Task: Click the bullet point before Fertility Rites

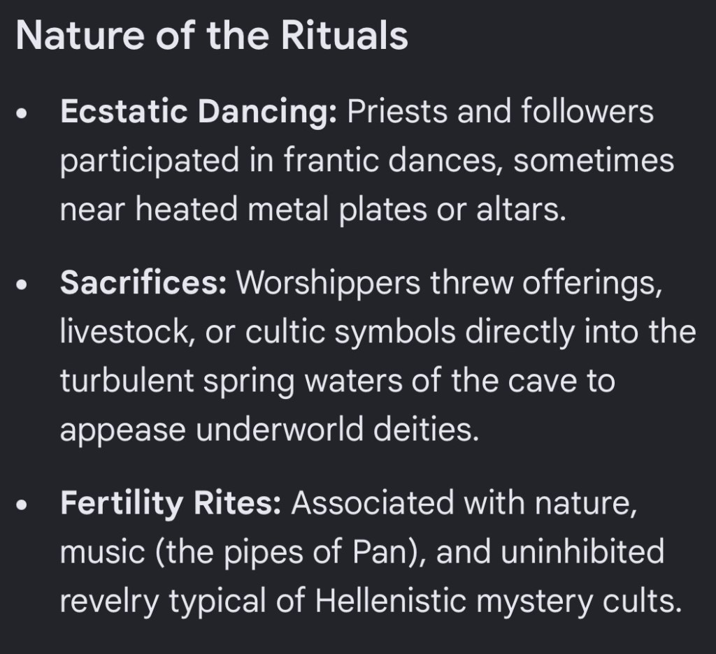Action: 22,504
